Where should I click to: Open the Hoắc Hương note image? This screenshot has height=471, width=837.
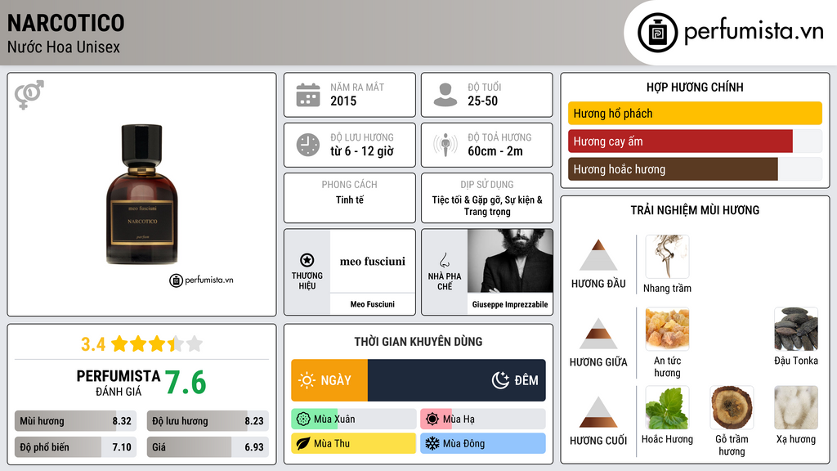(667, 407)
